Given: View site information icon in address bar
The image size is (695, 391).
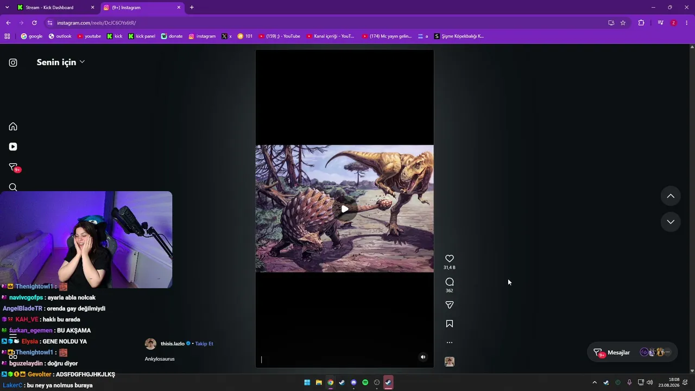Looking at the screenshot, I should [50, 23].
